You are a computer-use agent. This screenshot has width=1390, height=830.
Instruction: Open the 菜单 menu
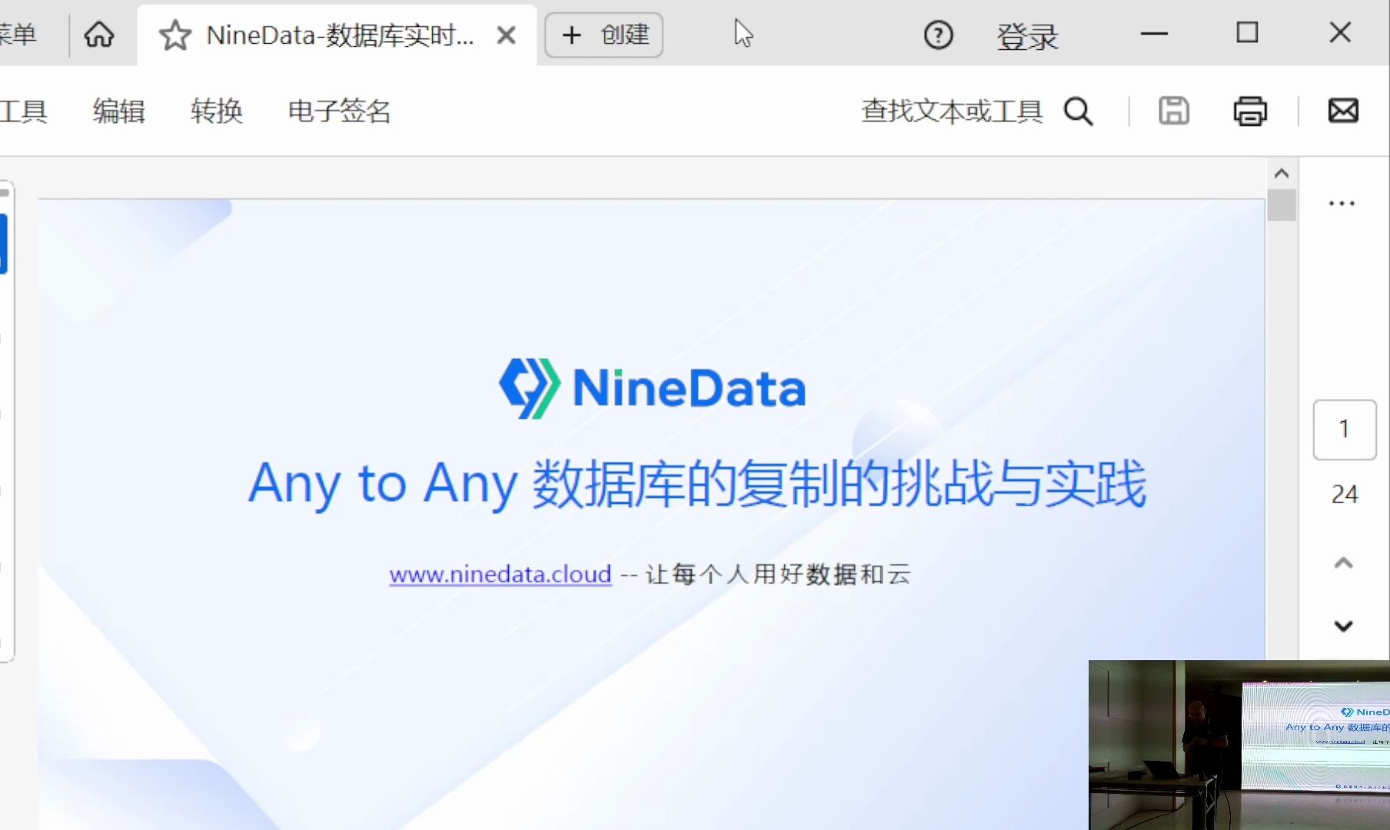pos(18,35)
